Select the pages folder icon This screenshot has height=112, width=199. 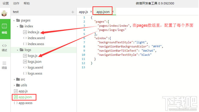pos(18,20)
